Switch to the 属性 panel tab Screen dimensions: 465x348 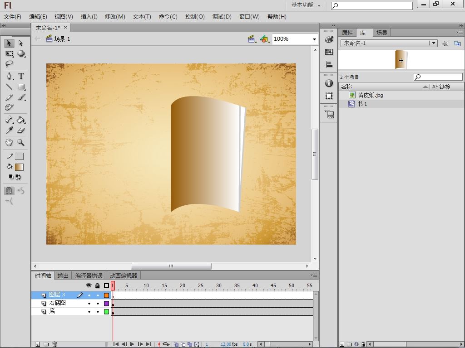pyautogui.click(x=347, y=33)
